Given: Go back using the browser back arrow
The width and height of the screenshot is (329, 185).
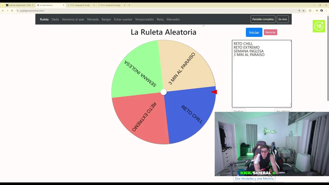Looking at the screenshot, I should pos(3,11).
